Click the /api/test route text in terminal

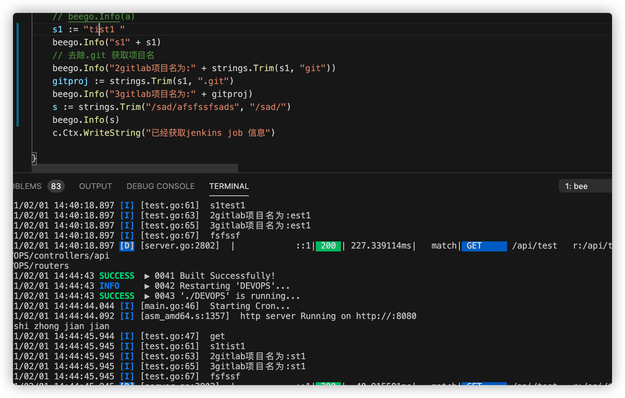point(534,246)
